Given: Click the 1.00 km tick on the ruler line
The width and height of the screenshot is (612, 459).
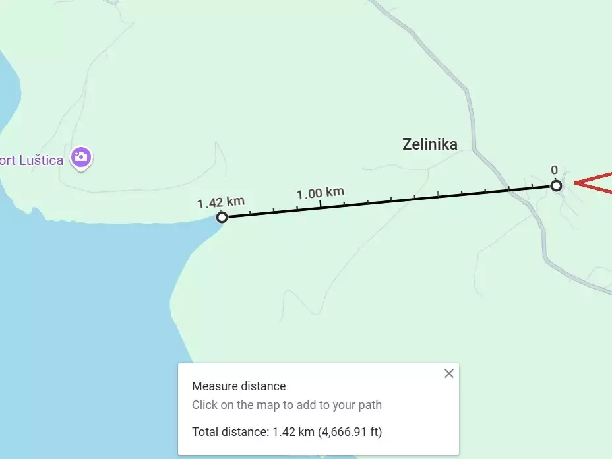Looking at the screenshot, I should coord(321,206).
